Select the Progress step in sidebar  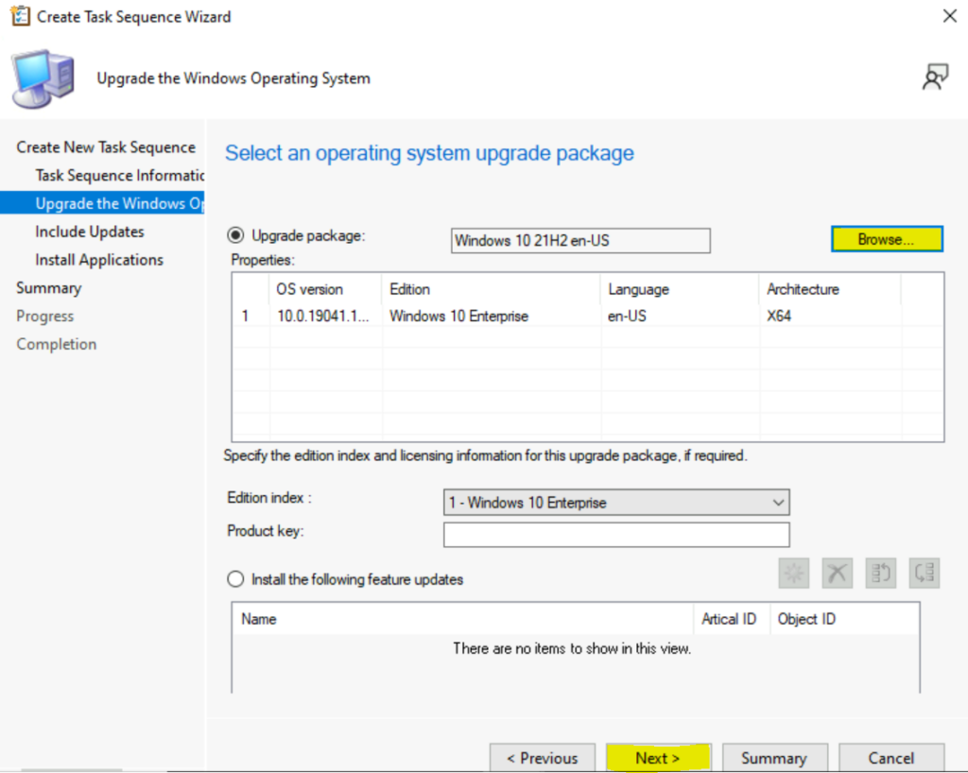45,316
